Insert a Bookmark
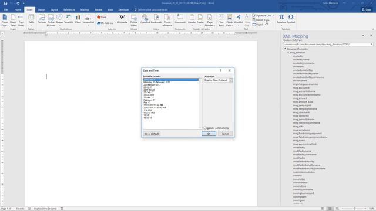Screen dimensions: 376x211 156,19
